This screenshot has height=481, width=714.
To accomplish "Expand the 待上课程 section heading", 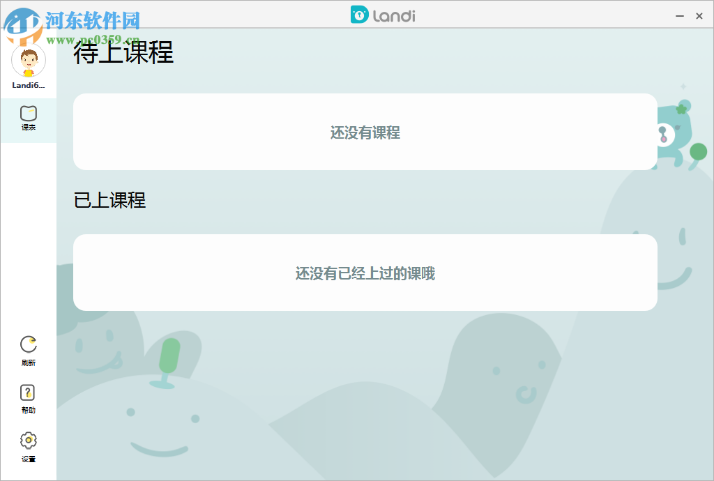I will (120, 54).
